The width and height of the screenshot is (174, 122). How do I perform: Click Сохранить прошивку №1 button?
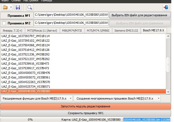(x=86, y=113)
